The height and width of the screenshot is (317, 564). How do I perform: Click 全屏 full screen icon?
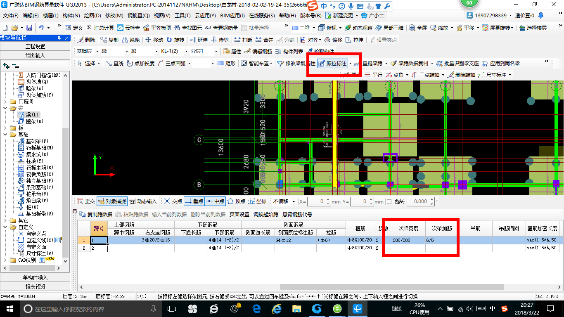[418, 28]
